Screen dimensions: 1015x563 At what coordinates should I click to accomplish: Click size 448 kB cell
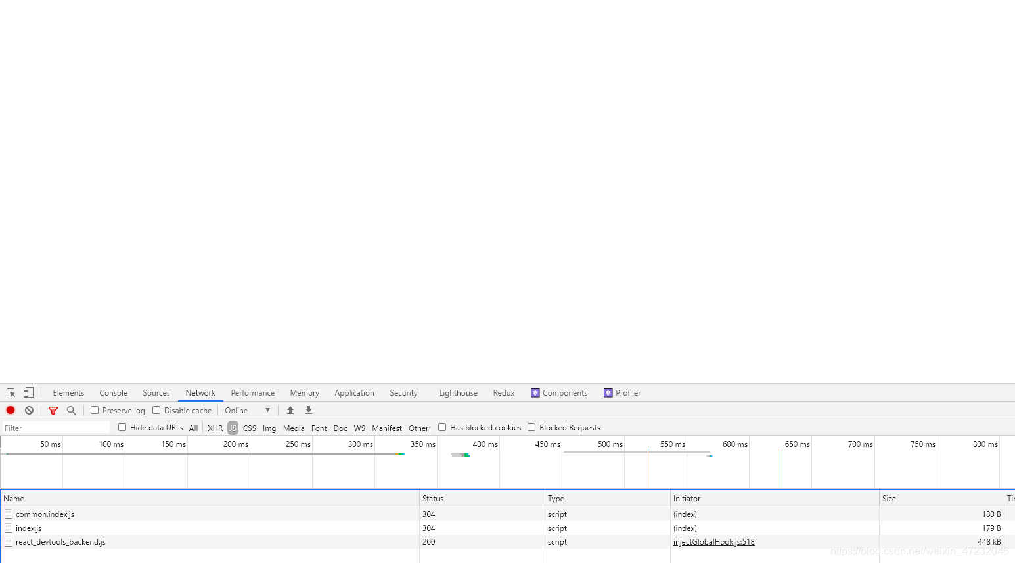click(989, 542)
